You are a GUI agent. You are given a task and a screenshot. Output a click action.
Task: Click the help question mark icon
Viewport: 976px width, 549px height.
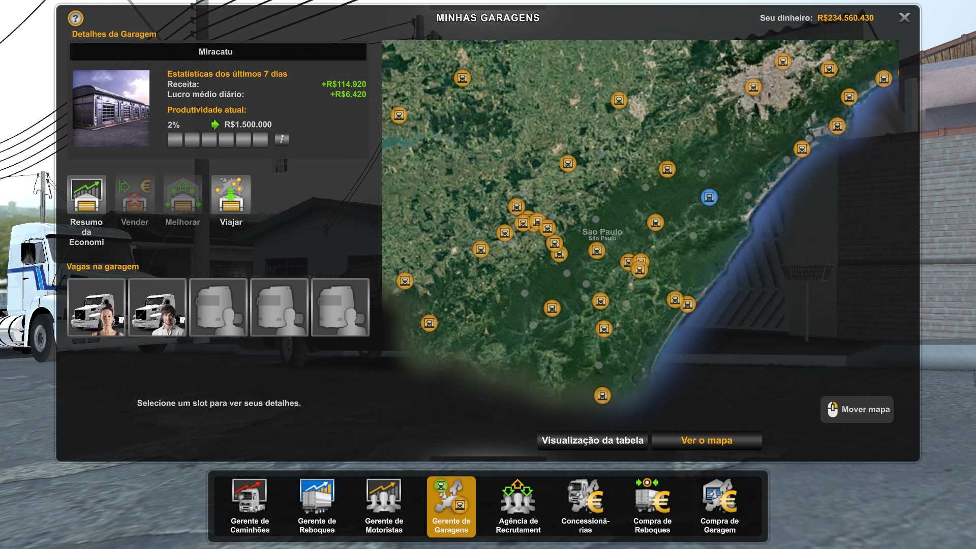coord(75,19)
